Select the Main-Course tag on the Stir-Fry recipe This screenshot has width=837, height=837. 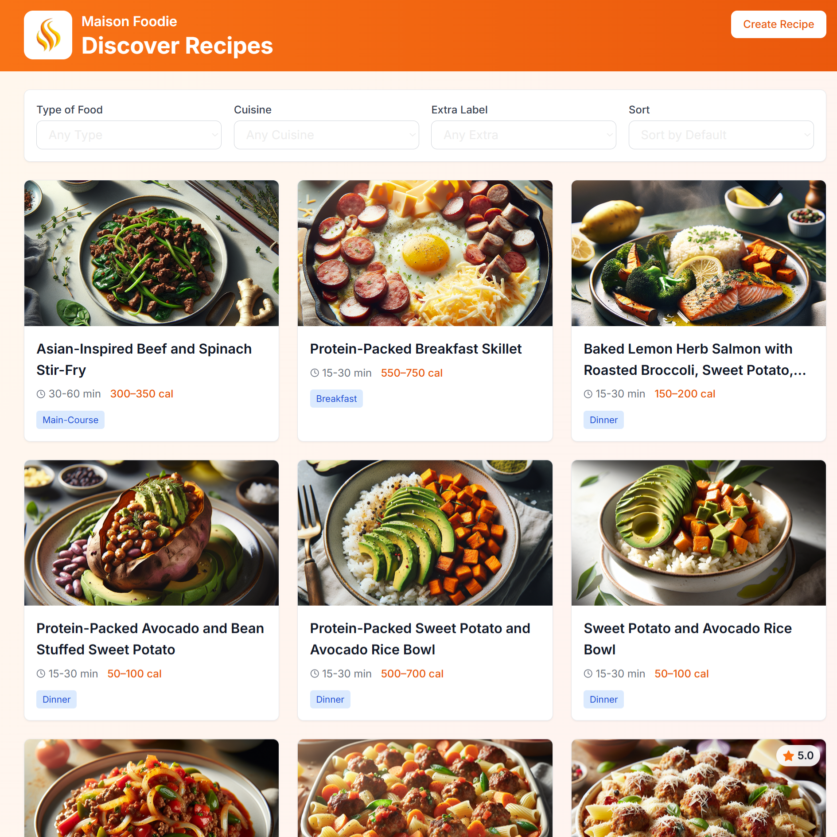point(70,420)
